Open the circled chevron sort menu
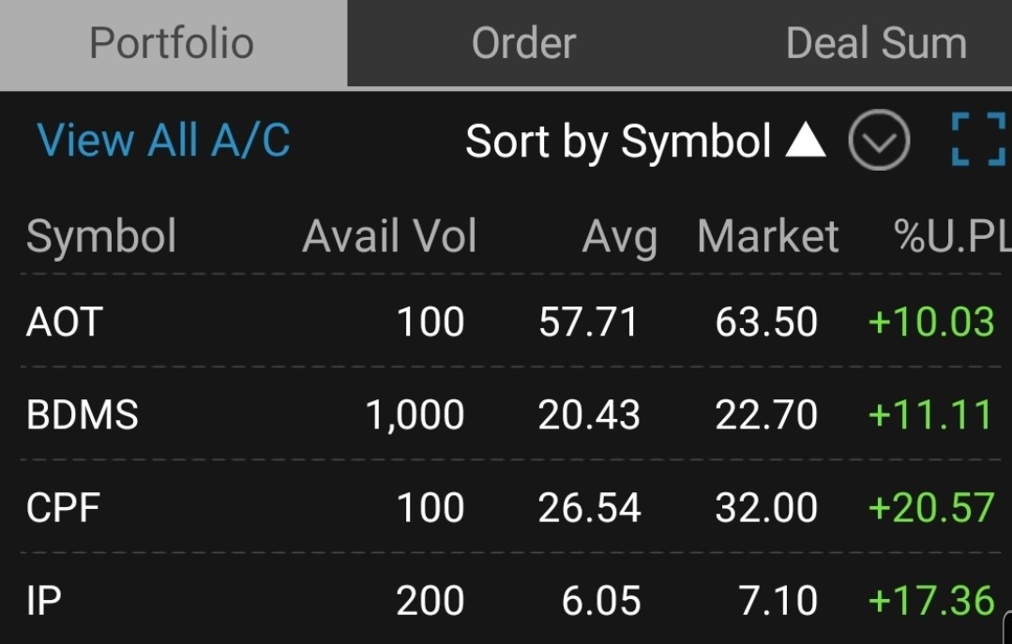The width and height of the screenshot is (1012, 644). tap(879, 141)
